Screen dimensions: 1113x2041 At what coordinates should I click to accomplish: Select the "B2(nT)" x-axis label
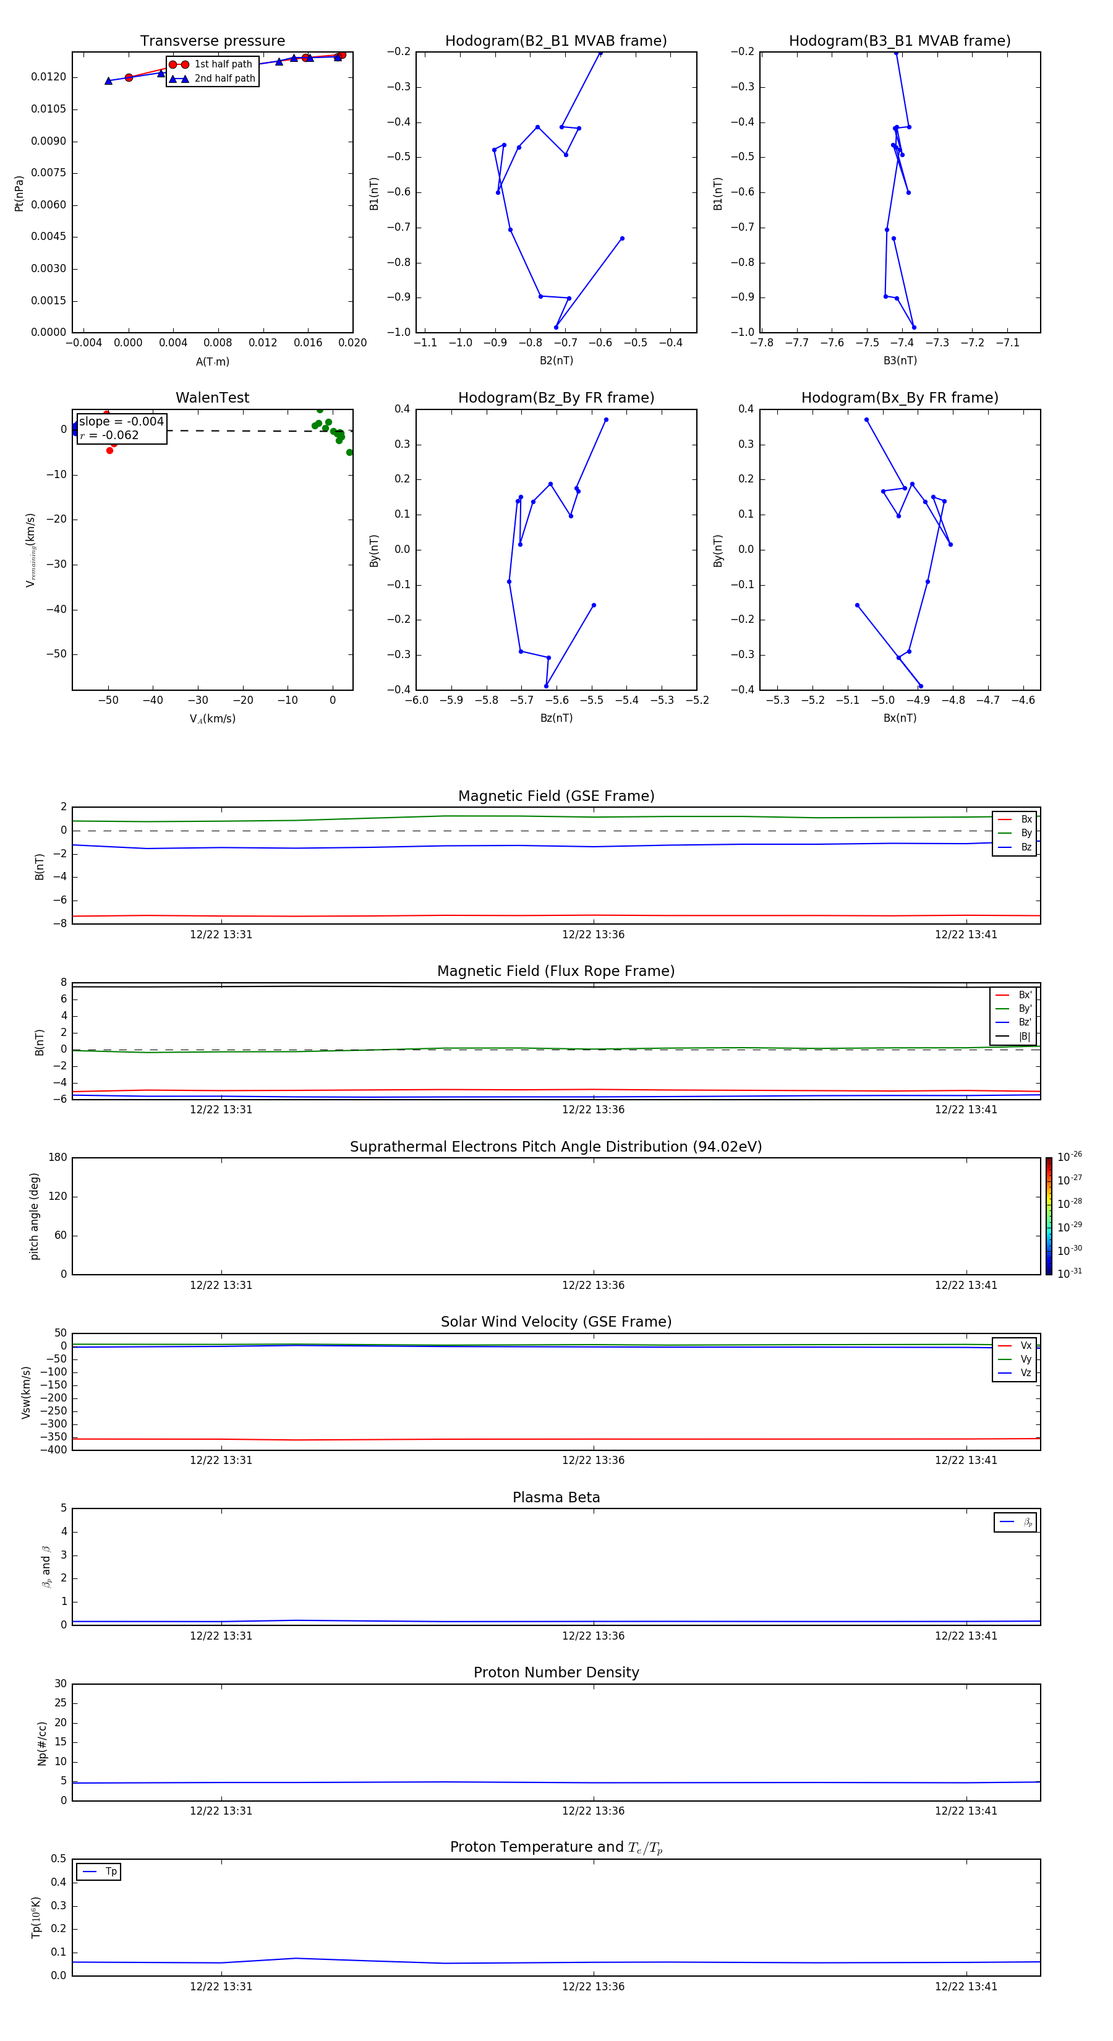pos(556,361)
